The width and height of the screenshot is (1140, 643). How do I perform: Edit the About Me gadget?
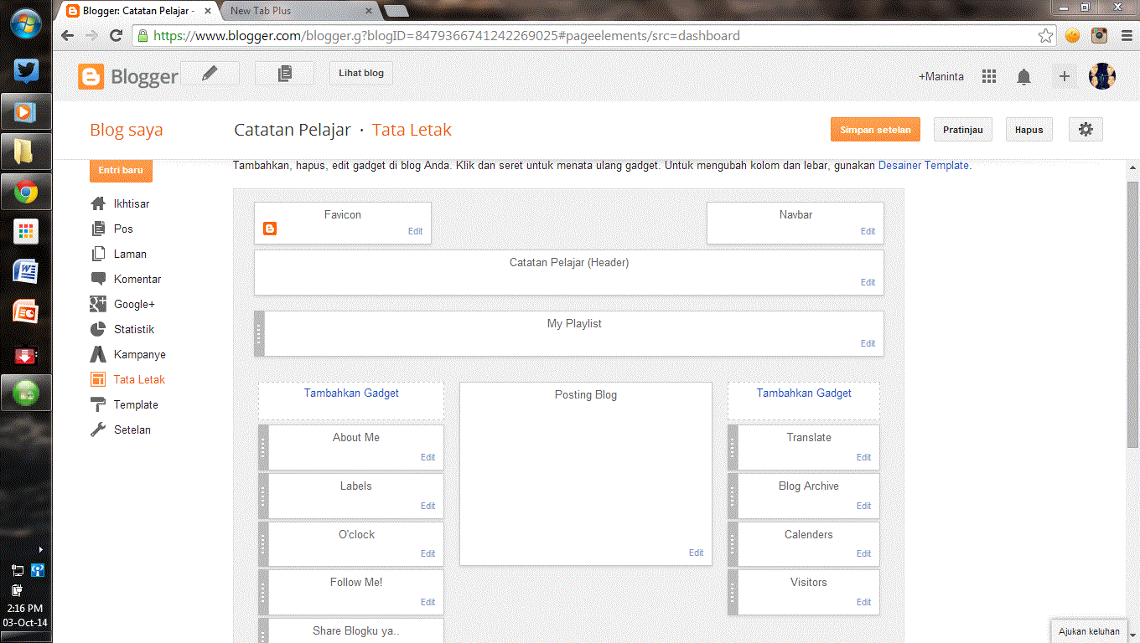tap(427, 457)
